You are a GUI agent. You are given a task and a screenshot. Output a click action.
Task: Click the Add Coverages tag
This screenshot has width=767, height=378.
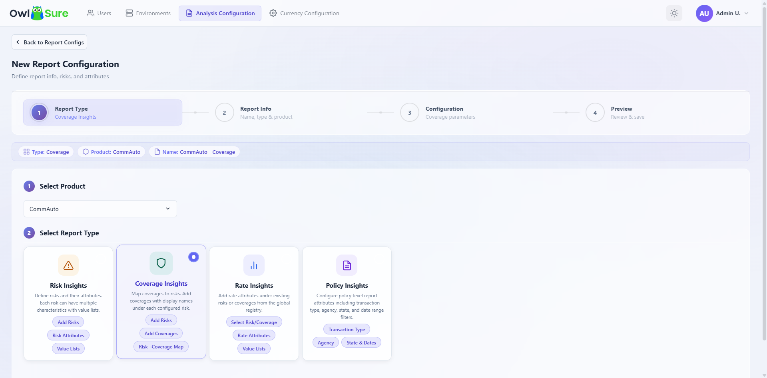pyautogui.click(x=161, y=333)
